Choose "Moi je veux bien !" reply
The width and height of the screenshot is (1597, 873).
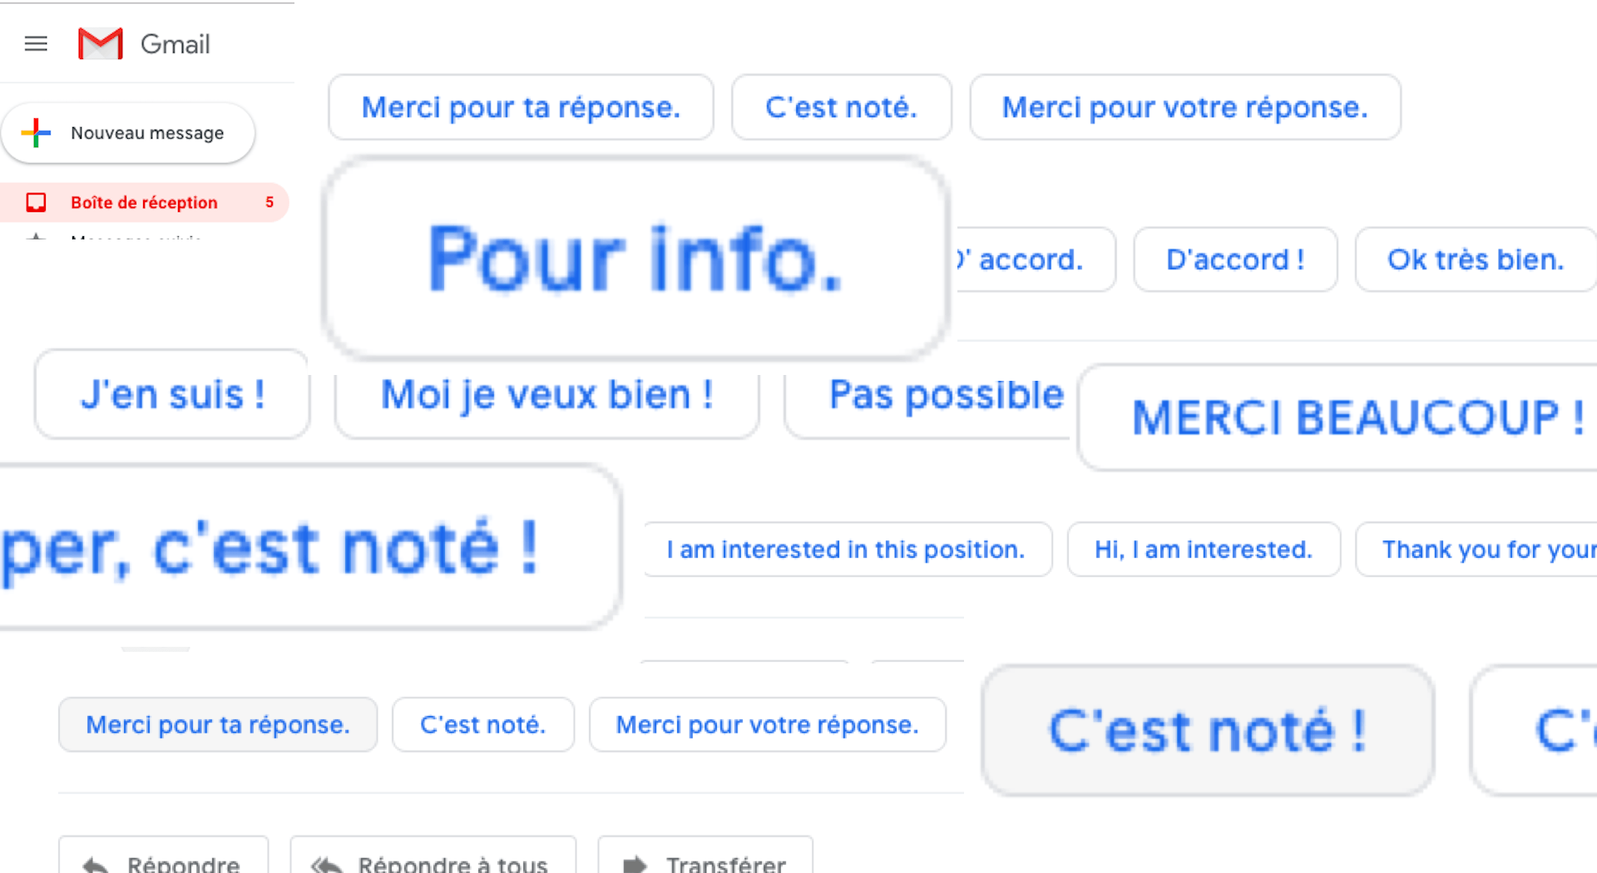(546, 394)
